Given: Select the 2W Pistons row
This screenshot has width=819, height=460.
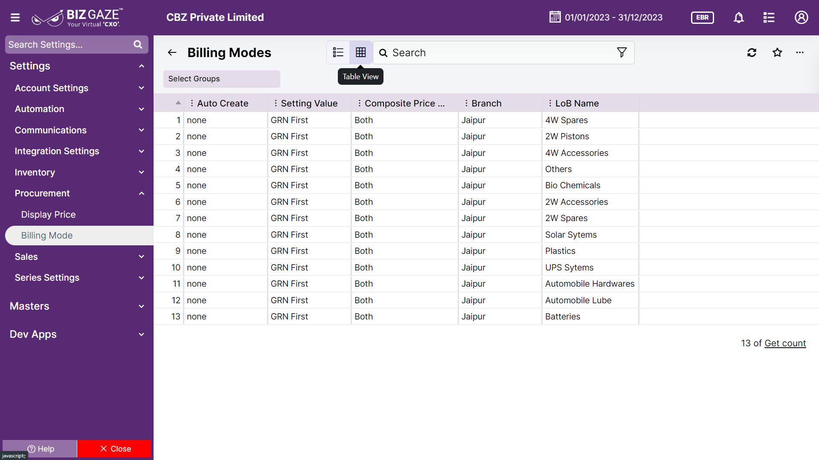Looking at the screenshot, I should click(486, 136).
